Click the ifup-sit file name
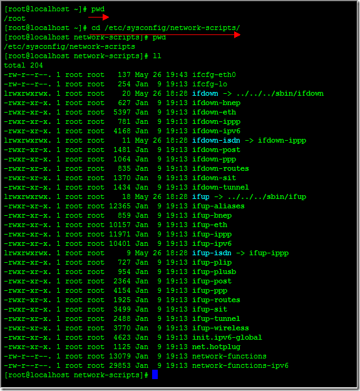The image size is (360, 391). point(210,310)
